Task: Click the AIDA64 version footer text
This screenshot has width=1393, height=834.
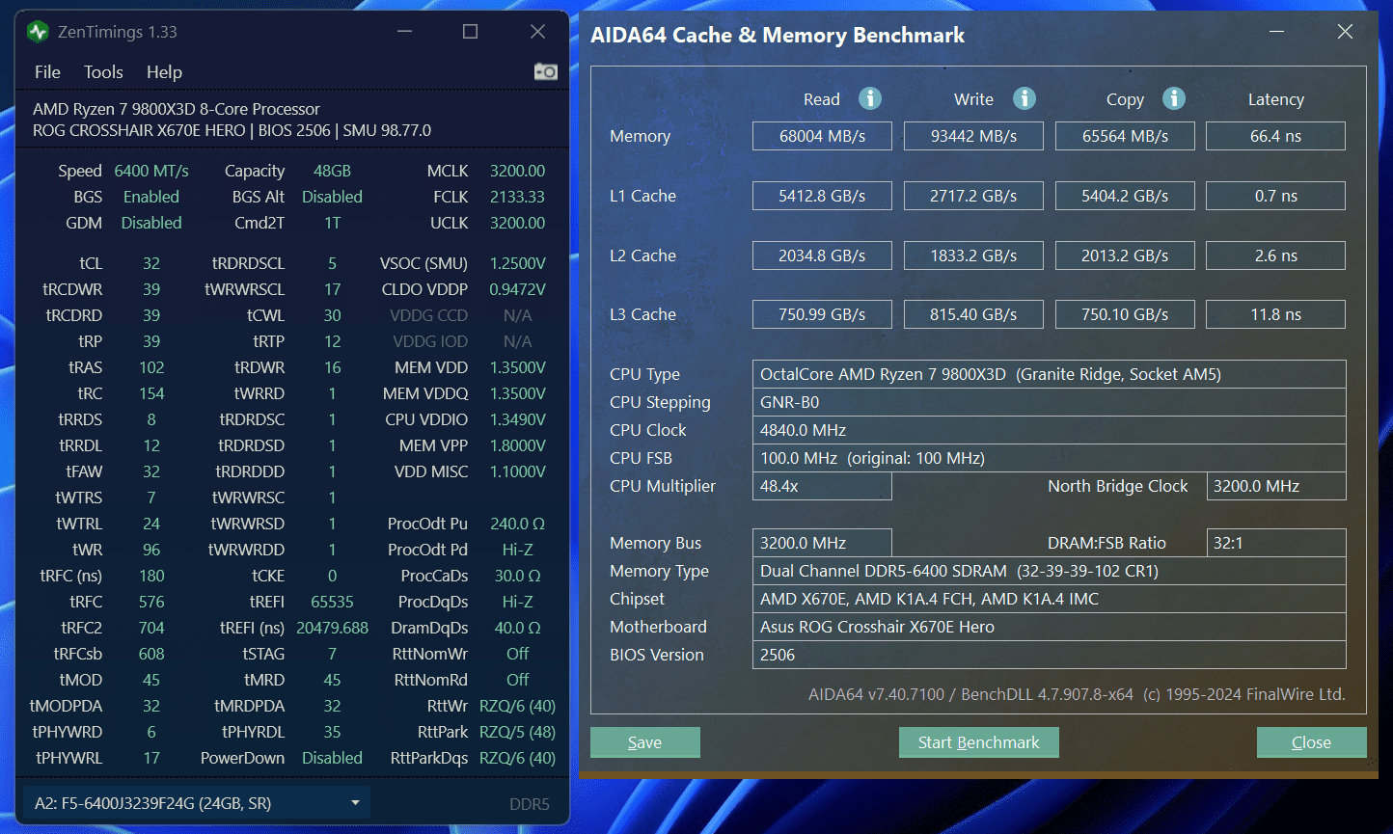Action: [x=1077, y=694]
